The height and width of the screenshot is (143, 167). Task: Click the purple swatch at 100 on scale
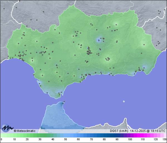[130, 135]
